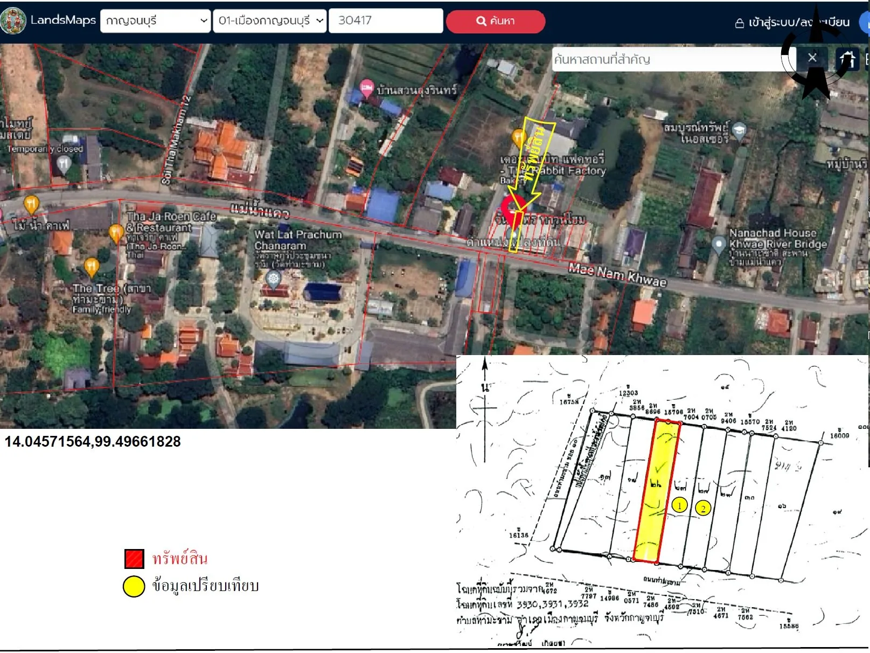Open the เข้าสู่ระบบ login link
This screenshot has height=653, width=870.
(x=792, y=23)
